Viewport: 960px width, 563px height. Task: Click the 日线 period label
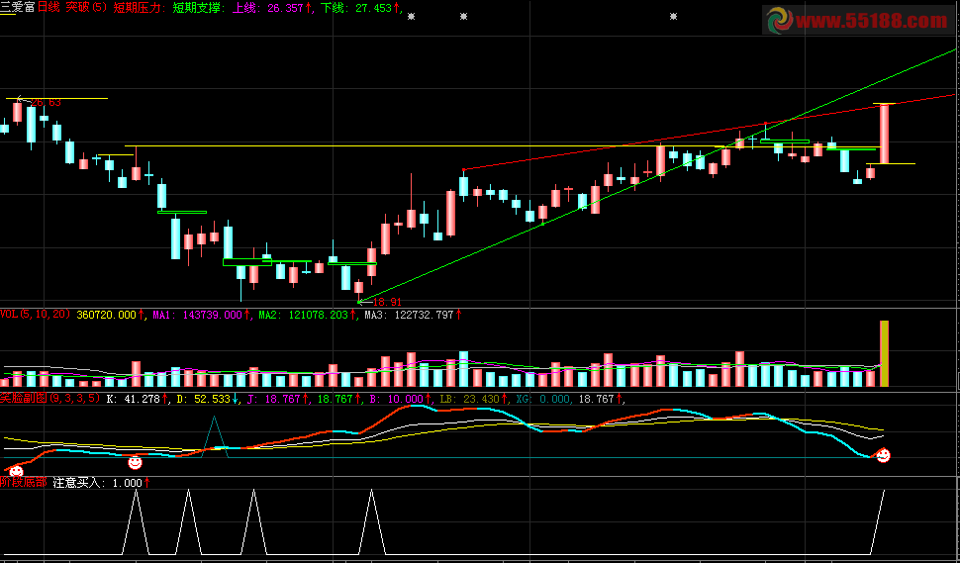49,7
